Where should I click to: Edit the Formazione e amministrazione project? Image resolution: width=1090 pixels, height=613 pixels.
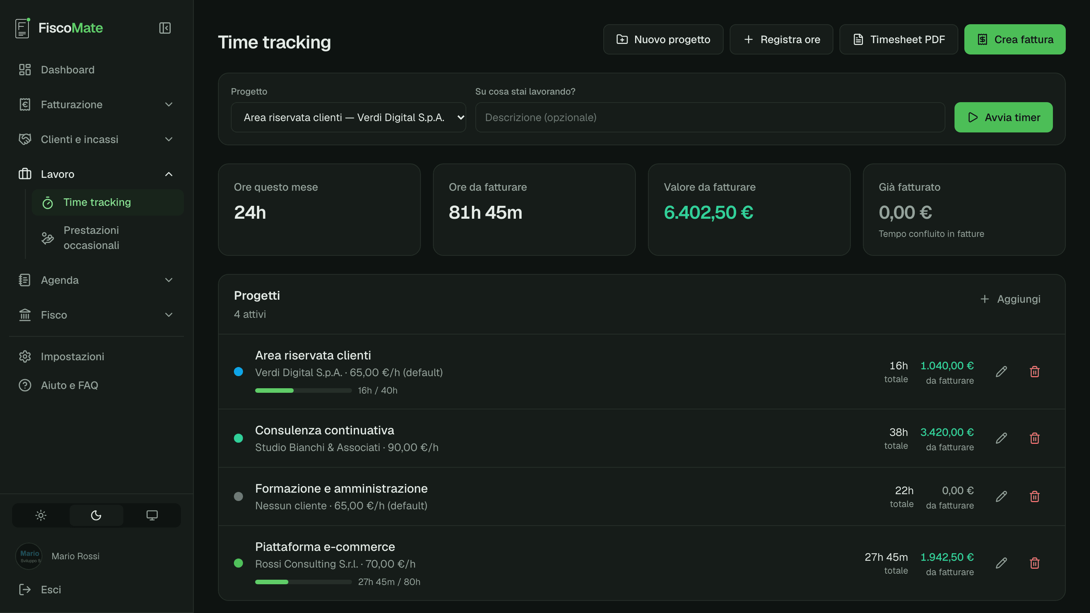(1001, 496)
